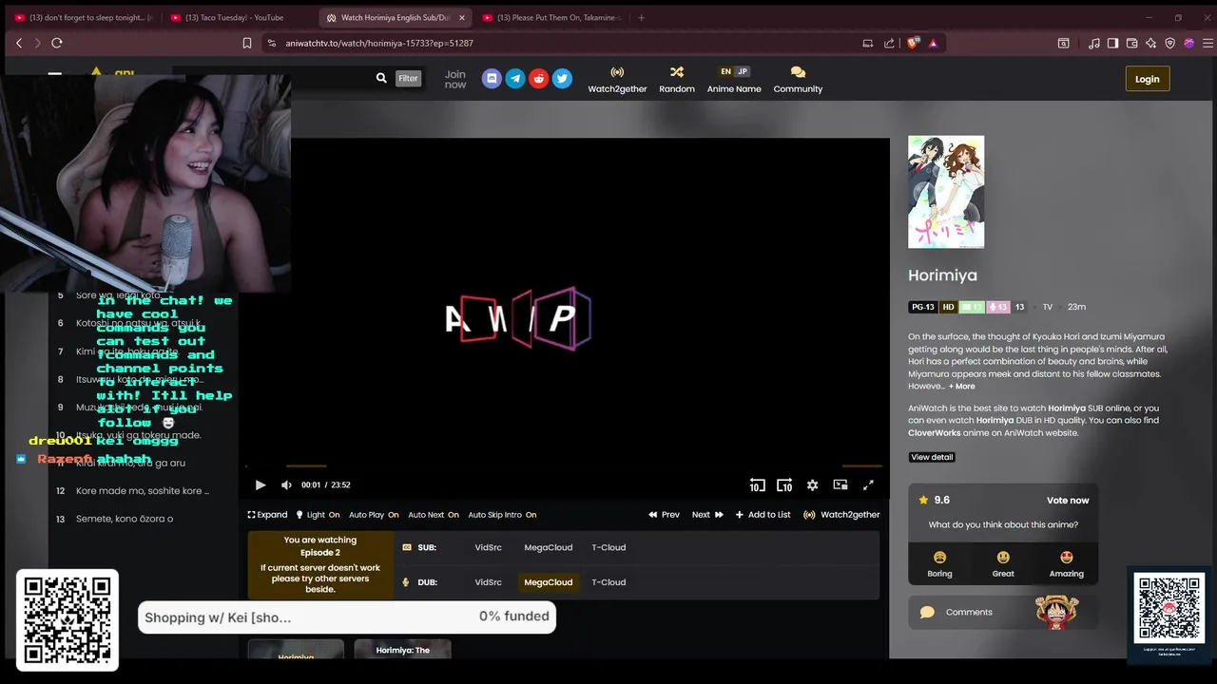Select DUB VidSrc server
Viewport: 1217px width, 684px height.
488,582
